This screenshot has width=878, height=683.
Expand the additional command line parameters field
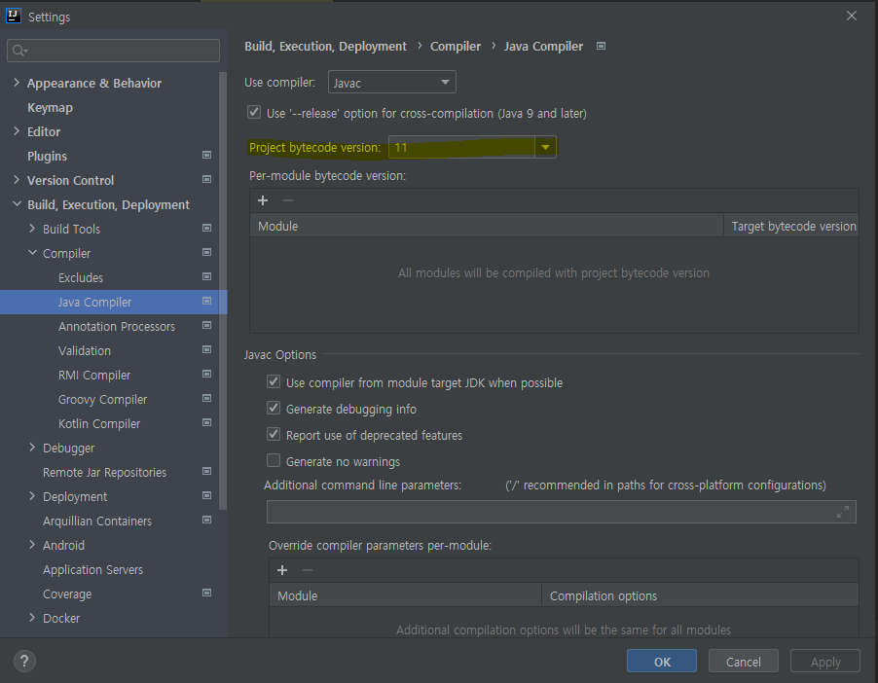coord(843,512)
